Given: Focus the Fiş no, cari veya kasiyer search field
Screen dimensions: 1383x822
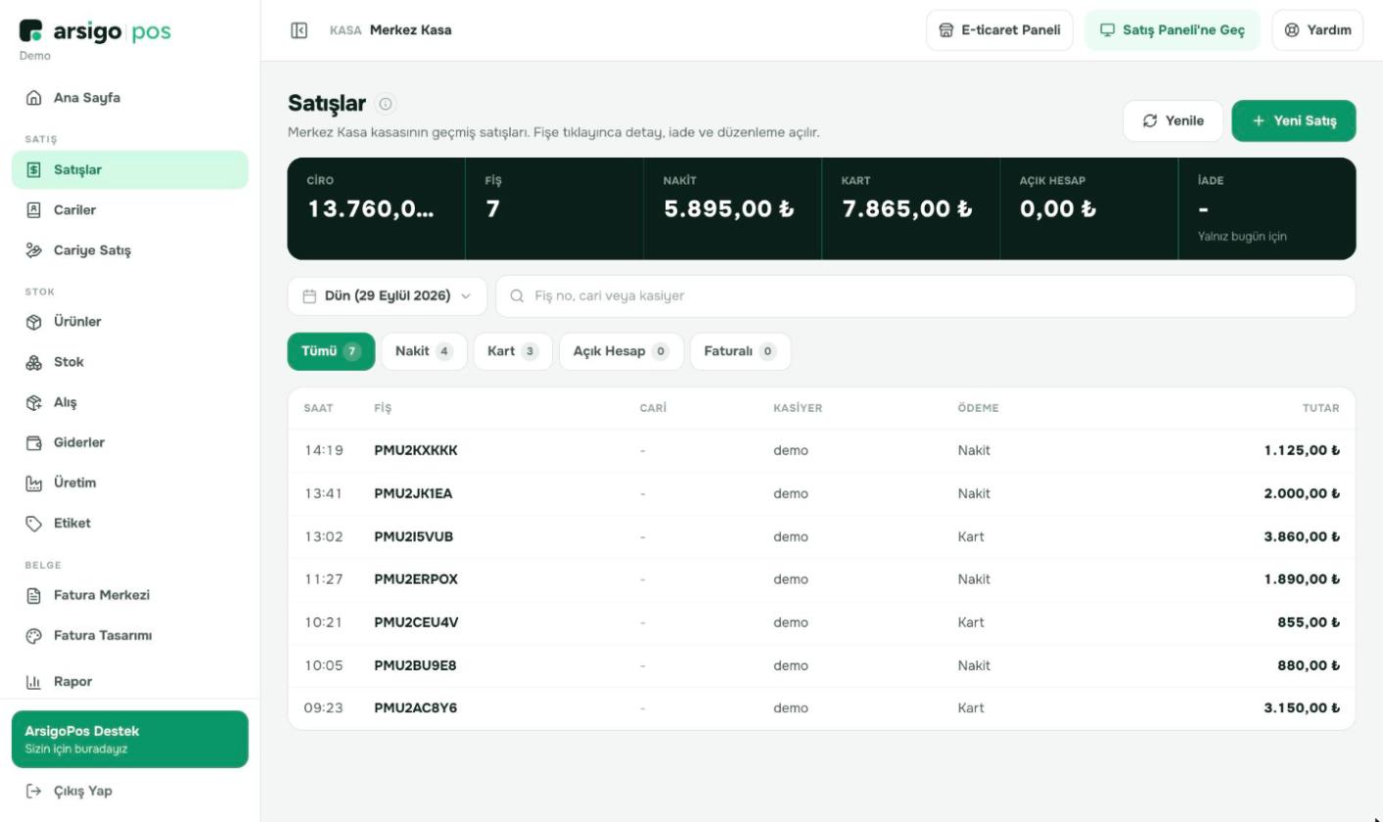Looking at the screenshot, I should [x=925, y=296].
